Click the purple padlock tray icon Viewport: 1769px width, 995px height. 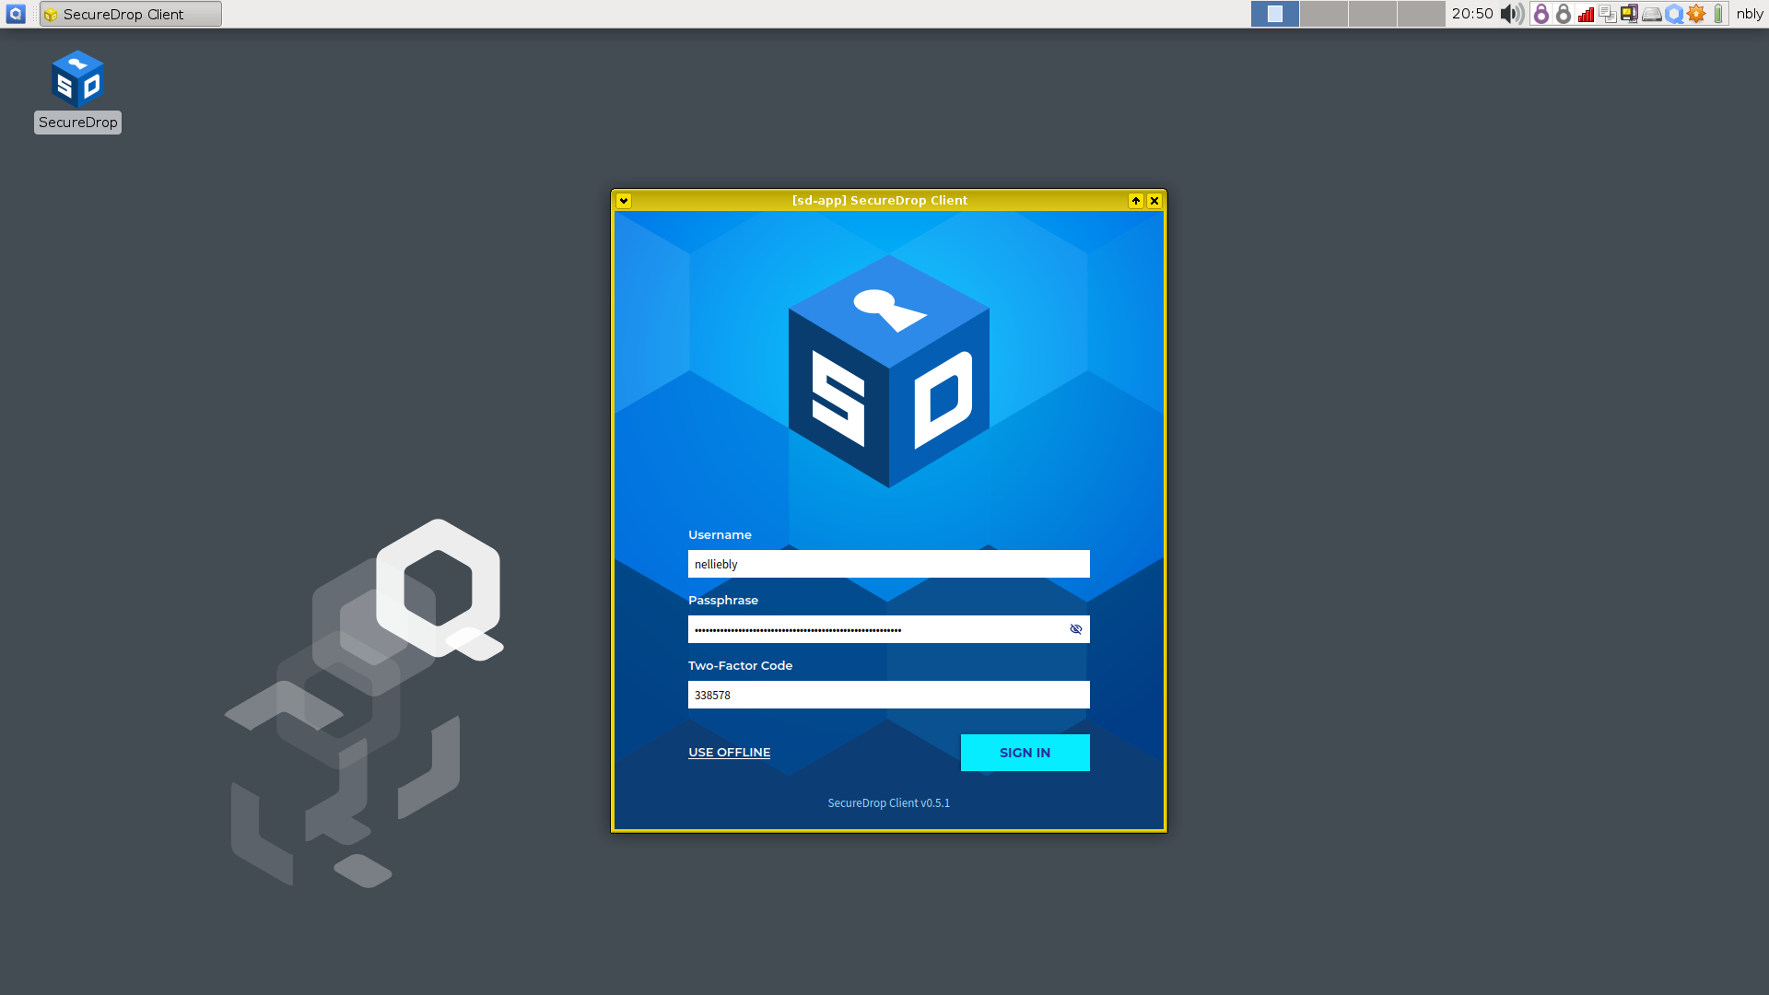tap(1541, 14)
